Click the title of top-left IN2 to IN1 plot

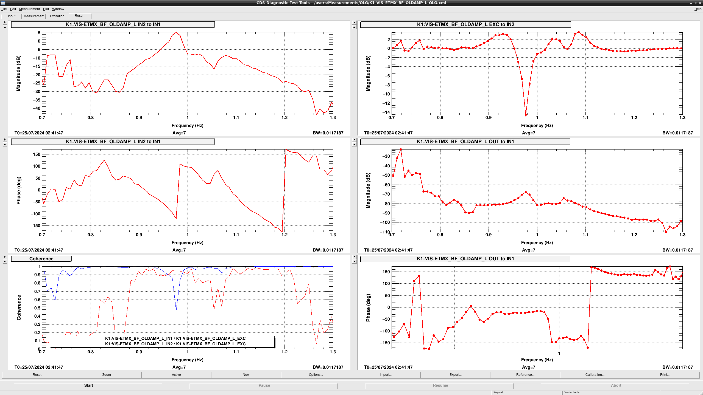pos(113,24)
